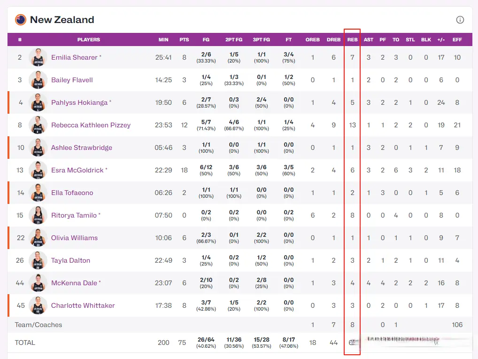478x359 pixels.
Task: Go to Ella Tofaeono's player page
Action: click(72, 193)
